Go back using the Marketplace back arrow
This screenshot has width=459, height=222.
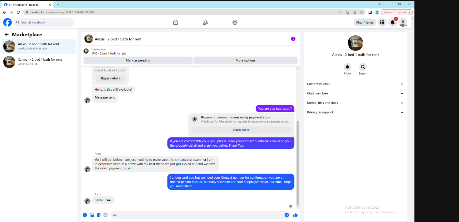pos(7,35)
